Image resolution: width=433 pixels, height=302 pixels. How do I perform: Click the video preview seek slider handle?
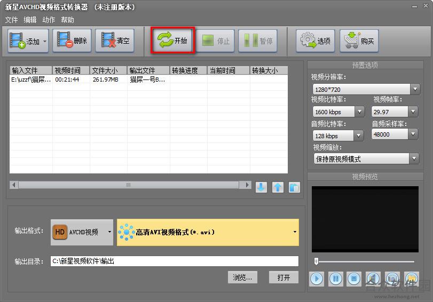click(317, 261)
